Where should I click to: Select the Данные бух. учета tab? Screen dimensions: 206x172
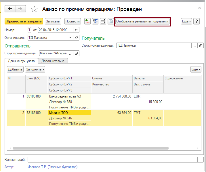coord(22,61)
